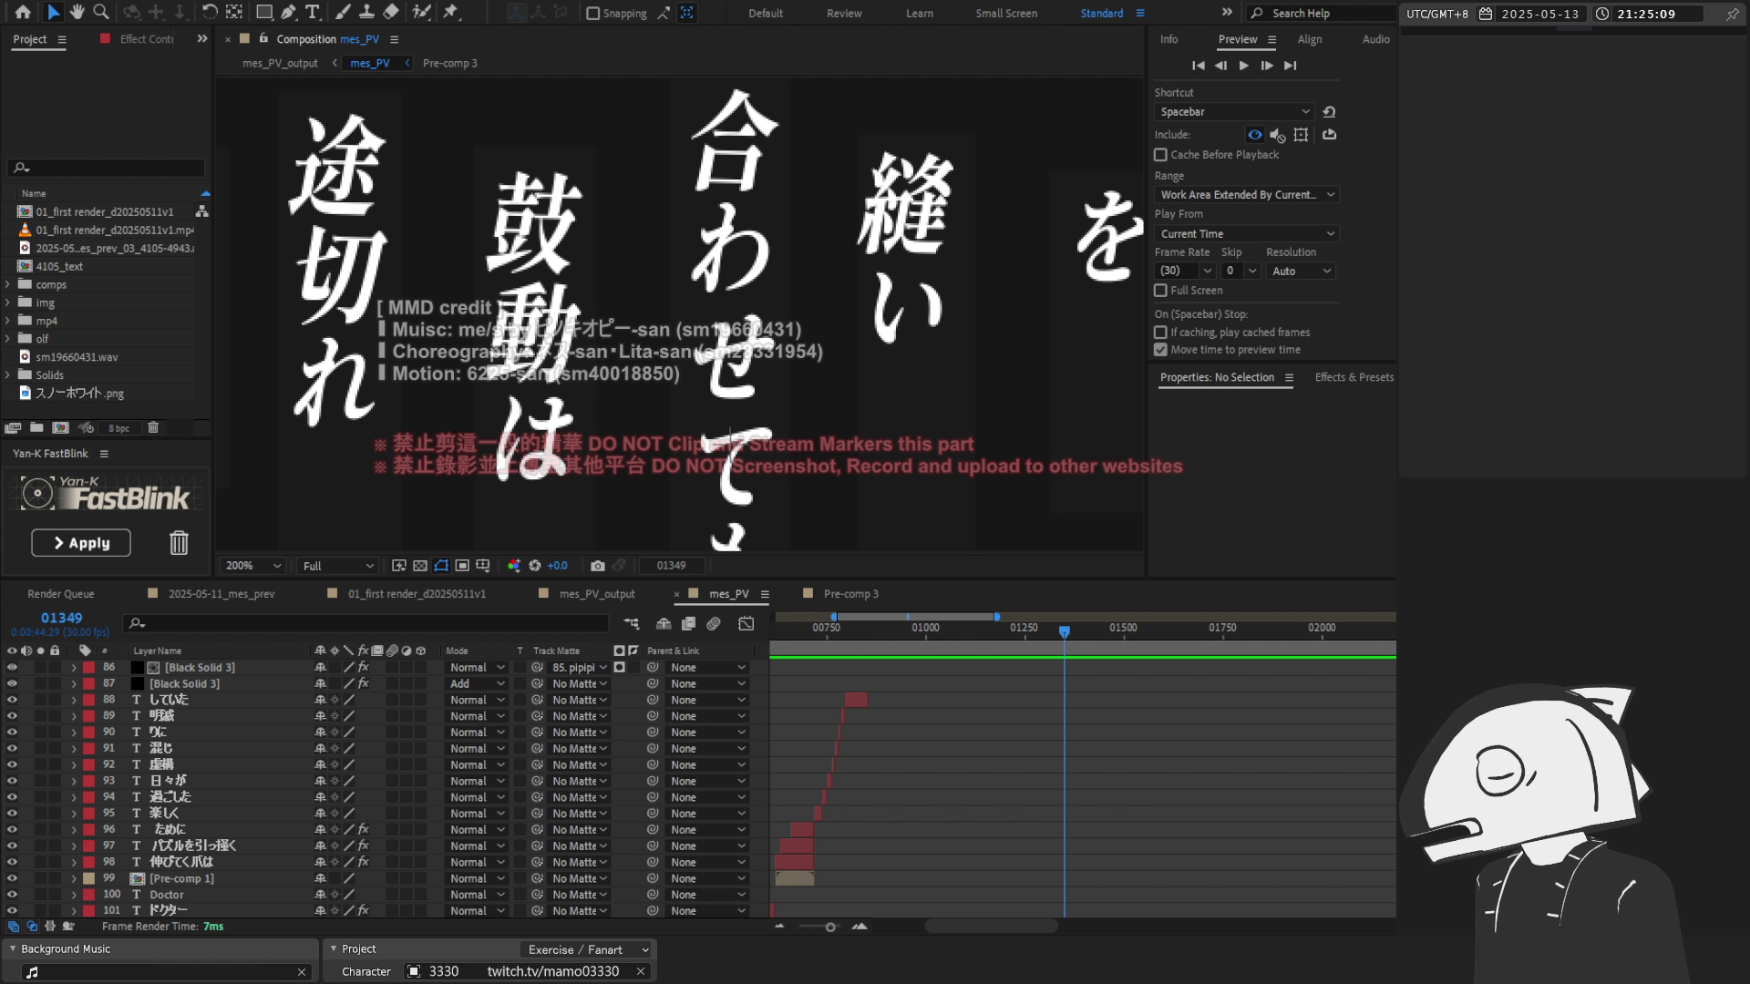This screenshot has height=984, width=1750.
Task: Create a new folder in Project panel
Action: point(36,427)
